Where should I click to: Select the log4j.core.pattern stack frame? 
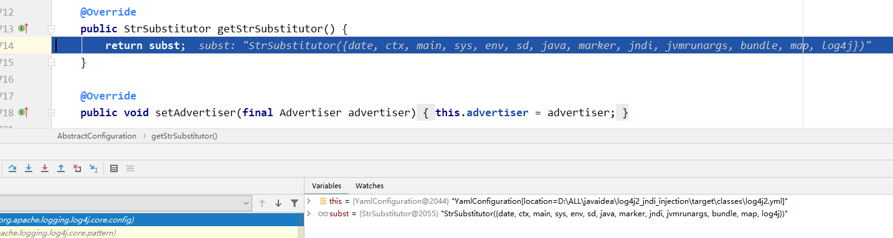pos(152,232)
